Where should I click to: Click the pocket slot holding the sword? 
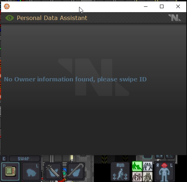53,171
